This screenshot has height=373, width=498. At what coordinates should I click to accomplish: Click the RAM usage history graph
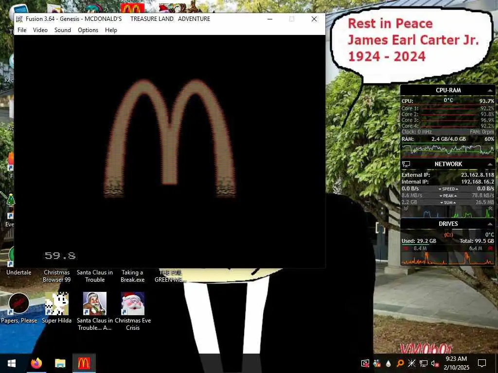pyautogui.click(x=448, y=150)
